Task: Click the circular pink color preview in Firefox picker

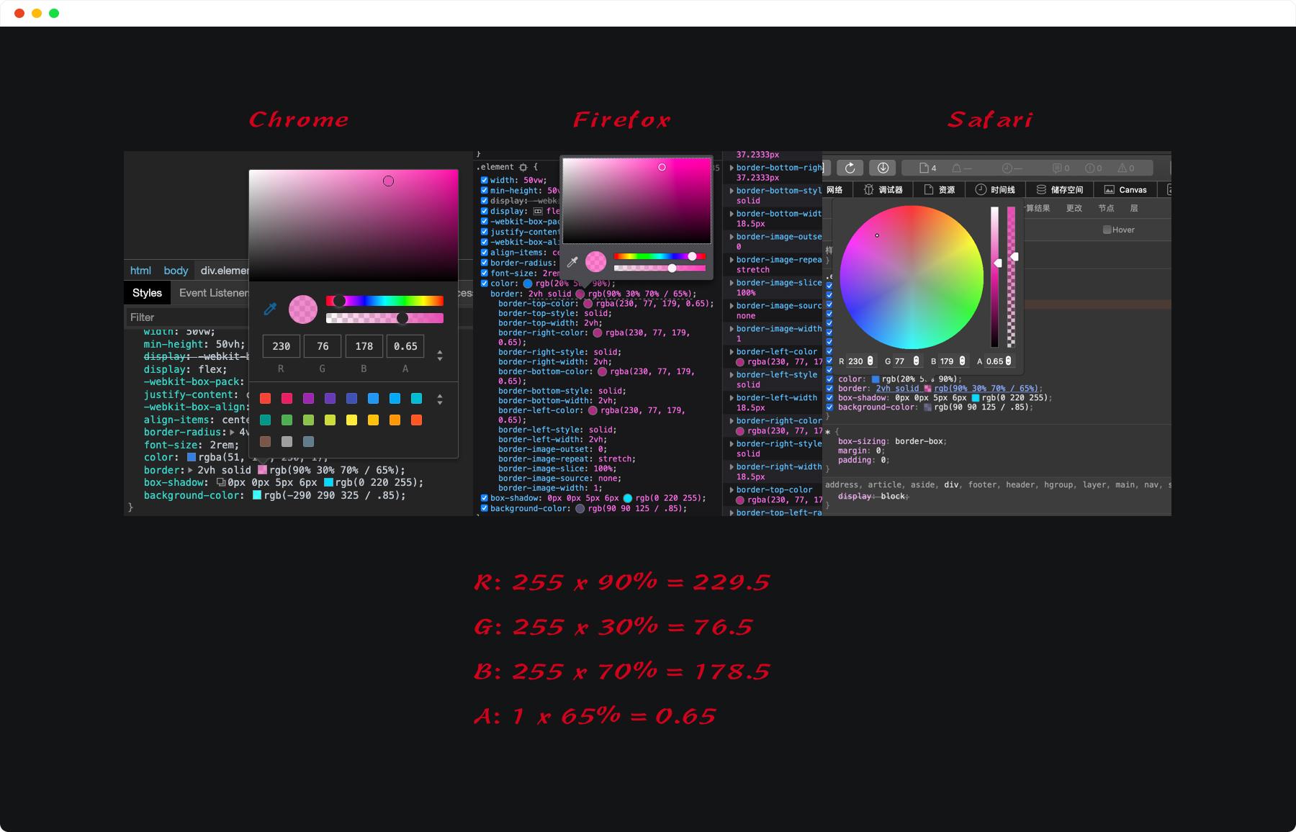Action: coord(595,262)
